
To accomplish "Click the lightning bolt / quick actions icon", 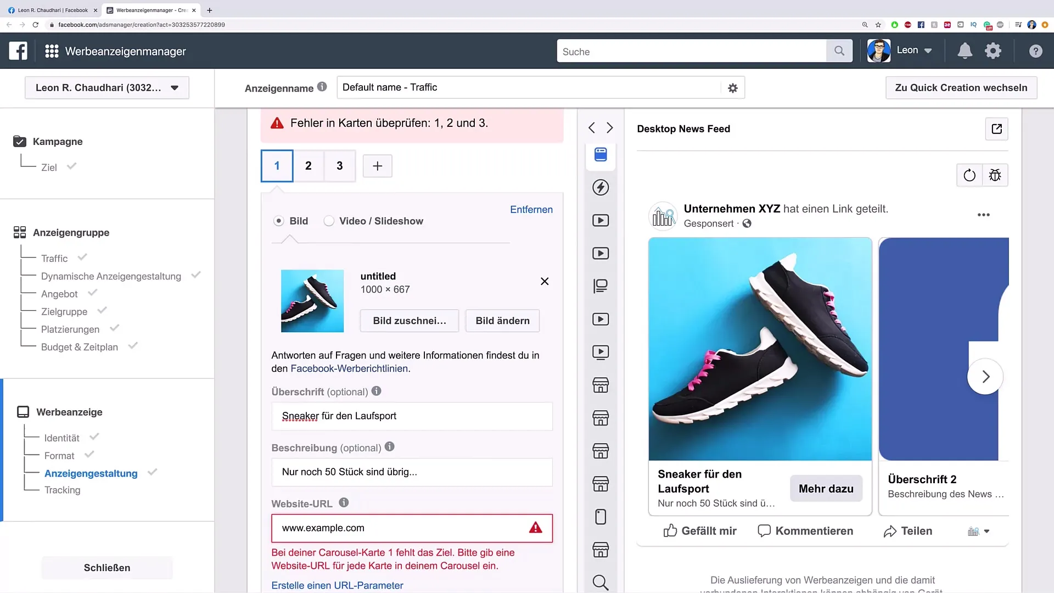I will [x=601, y=187].
